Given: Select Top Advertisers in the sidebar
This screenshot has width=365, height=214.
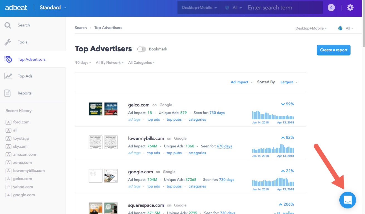Looking at the screenshot, I should (x=32, y=59).
